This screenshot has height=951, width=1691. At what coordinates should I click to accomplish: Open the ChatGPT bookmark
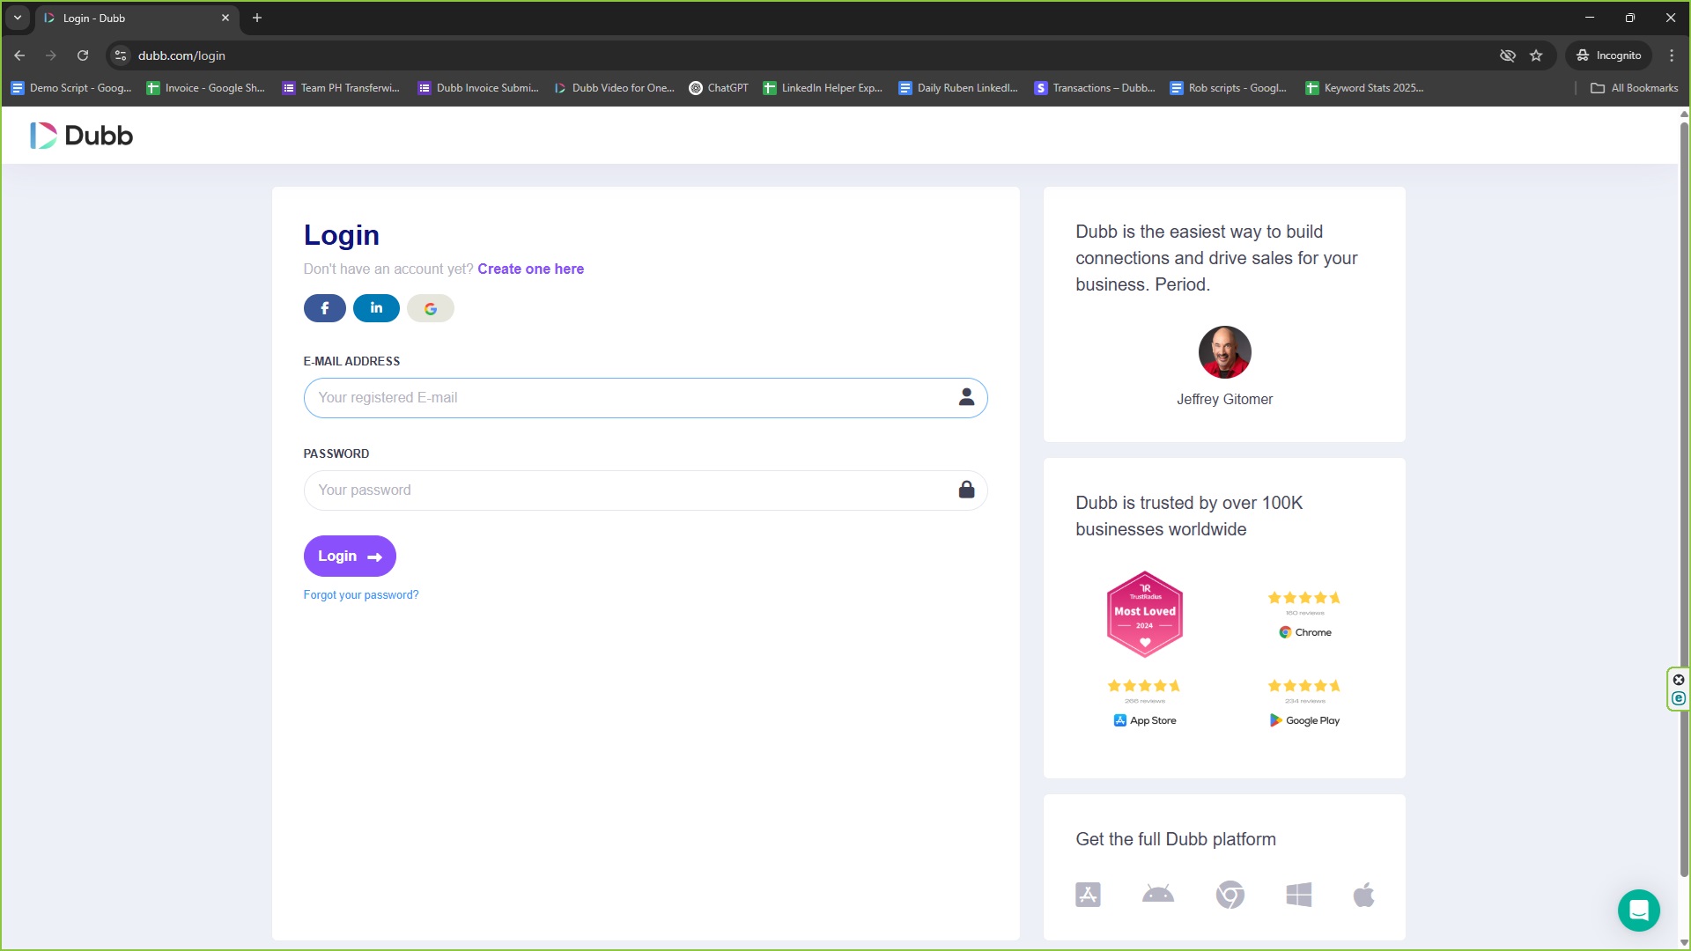point(719,88)
